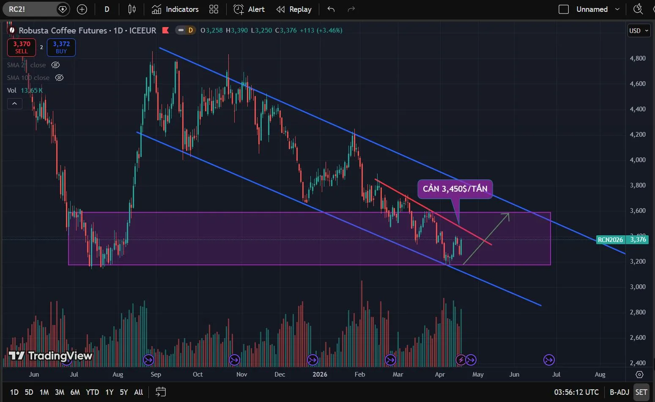Viewport: 655px width, 402px height.
Task: Click the red 3,370 SELL button
Action: coord(22,47)
